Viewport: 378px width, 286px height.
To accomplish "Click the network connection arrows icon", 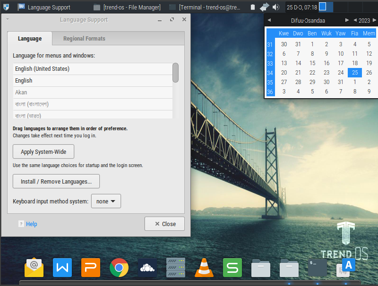I will click(265, 7).
